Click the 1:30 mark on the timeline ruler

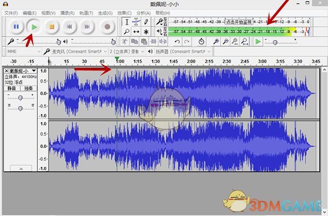(x=155, y=61)
